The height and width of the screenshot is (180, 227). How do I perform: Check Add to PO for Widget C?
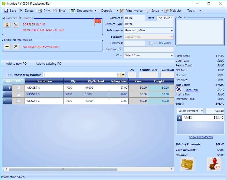[18, 101]
